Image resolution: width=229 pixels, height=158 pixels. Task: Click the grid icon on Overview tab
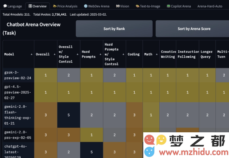click(30, 6)
